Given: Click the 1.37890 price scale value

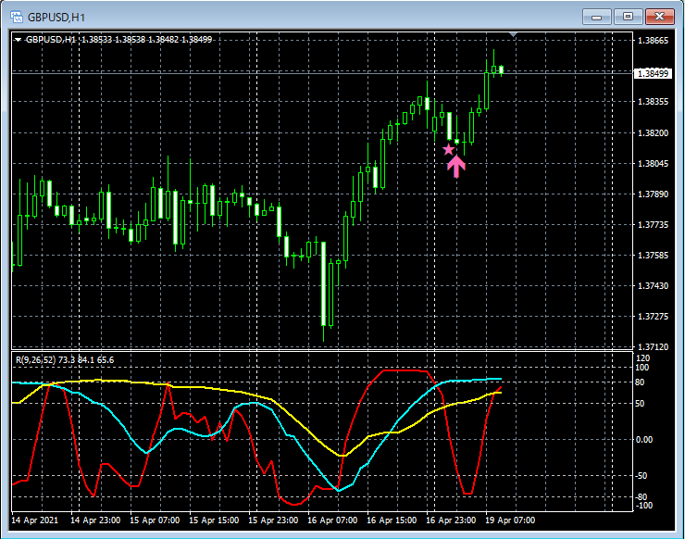Looking at the screenshot, I should pyautogui.click(x=653, y=194).
